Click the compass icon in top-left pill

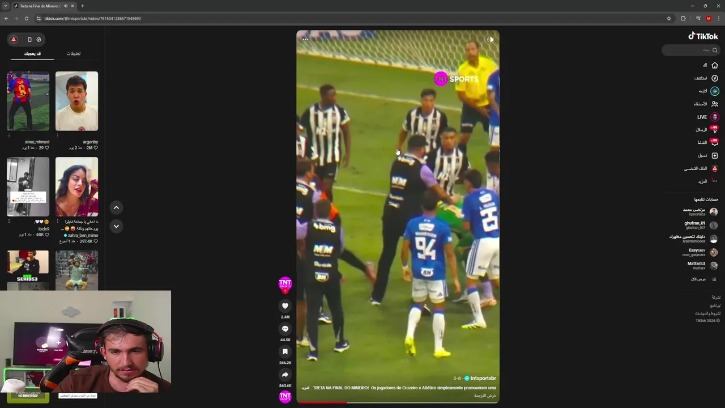[x=39, y=40]
